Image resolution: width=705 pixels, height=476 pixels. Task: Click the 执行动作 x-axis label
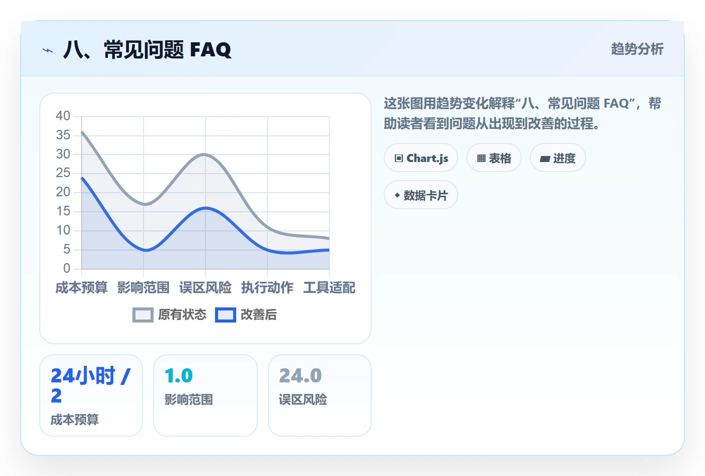267,288
